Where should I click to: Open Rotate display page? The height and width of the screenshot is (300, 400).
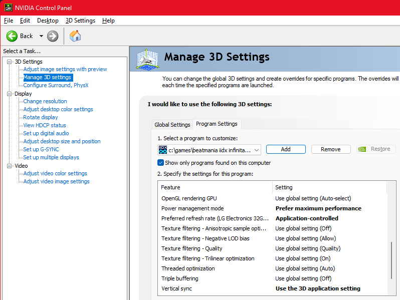coord(41,117)
